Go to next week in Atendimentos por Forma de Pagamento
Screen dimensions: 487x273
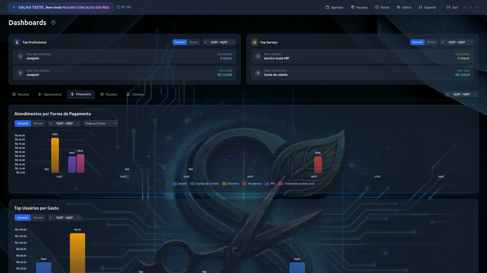click(78, 123)
